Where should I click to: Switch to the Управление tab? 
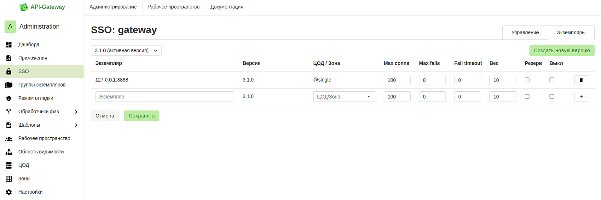coord(525,33)
